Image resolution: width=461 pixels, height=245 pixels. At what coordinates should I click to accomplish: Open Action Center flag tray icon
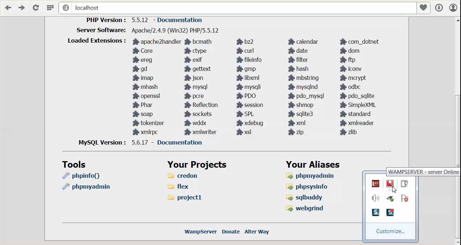405,198
